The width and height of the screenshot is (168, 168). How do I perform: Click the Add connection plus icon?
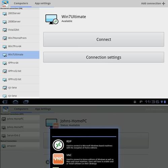point(164,3)
